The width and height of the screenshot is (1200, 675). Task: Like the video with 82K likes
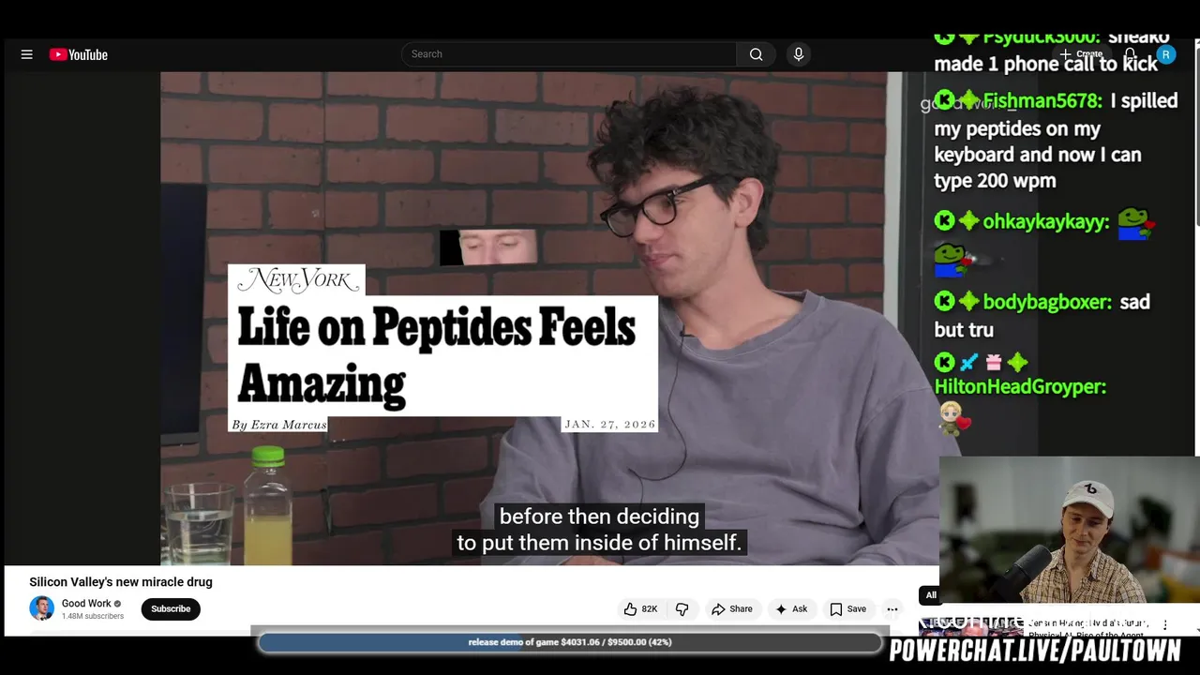pos(641,608)
